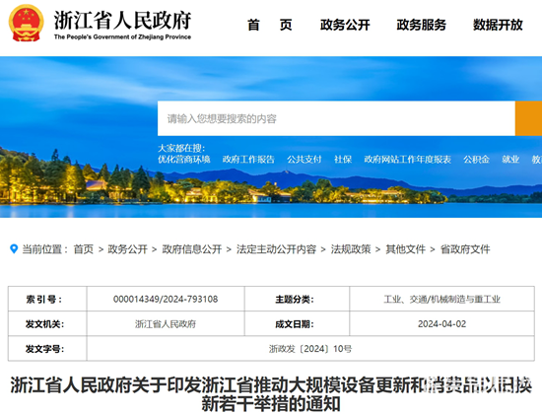Go to 法定主动公开内容 in the breadcrumb

point(276,249)
